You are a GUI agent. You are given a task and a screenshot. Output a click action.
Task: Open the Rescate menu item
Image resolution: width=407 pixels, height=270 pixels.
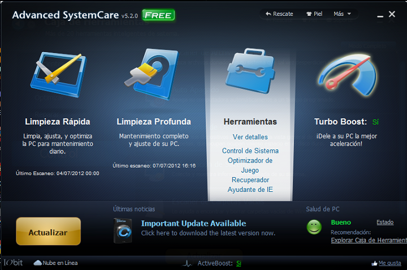[279, 14]
